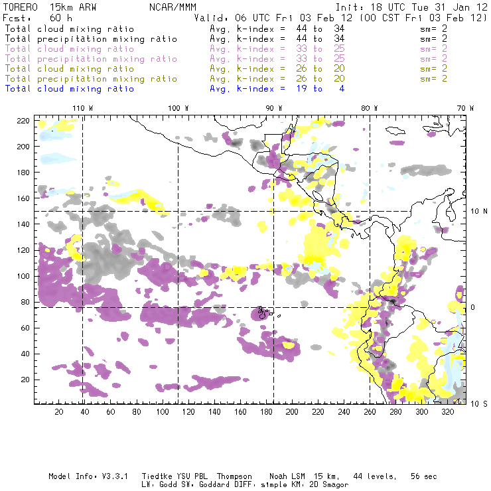Click the Galapagos Islands outline on the map
This screenshot has width=491, height=491.
pos(262,313)
